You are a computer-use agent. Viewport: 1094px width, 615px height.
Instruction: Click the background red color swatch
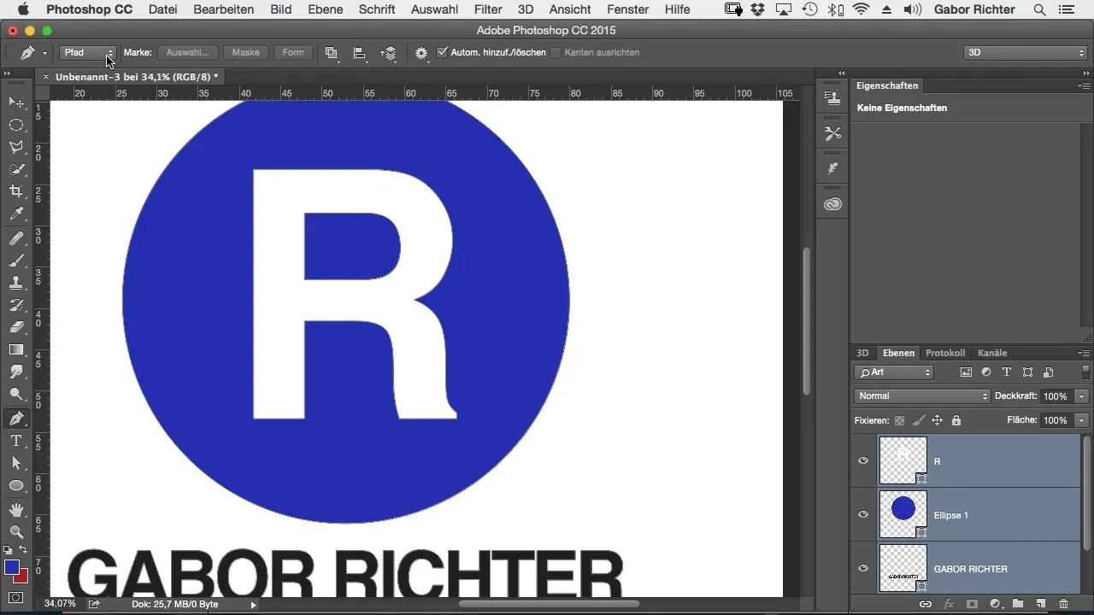click(x=22, y=577)
